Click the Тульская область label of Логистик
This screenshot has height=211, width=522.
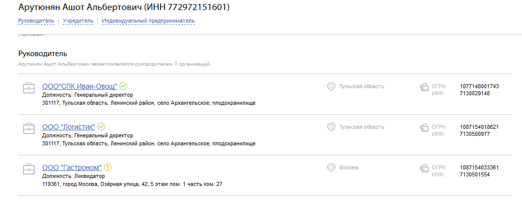(x=361, y=127)
